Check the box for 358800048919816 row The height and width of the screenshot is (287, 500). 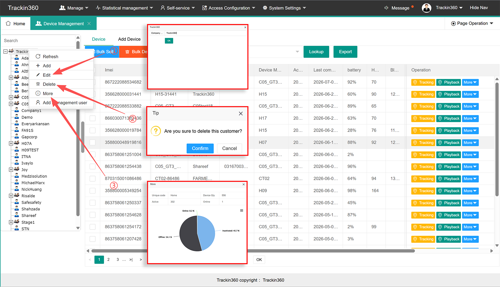pos(92,142)
